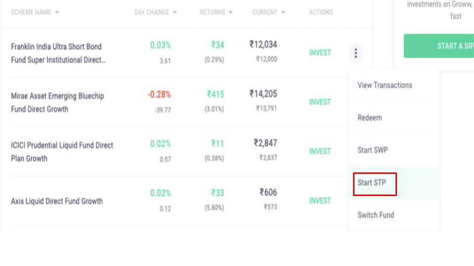
Task: Choose Redeem in the actions menu
Action: click(x=394, y=118)
